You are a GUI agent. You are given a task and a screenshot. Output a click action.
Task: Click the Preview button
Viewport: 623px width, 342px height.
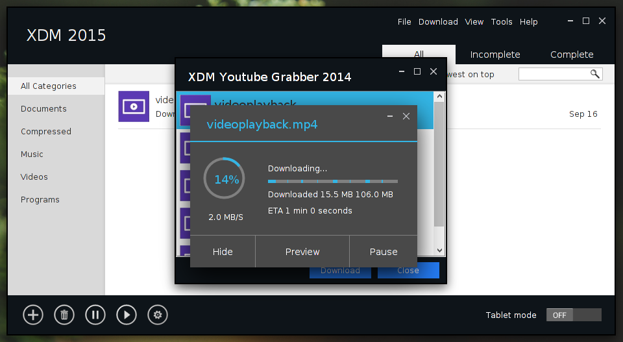click(302, 252)
